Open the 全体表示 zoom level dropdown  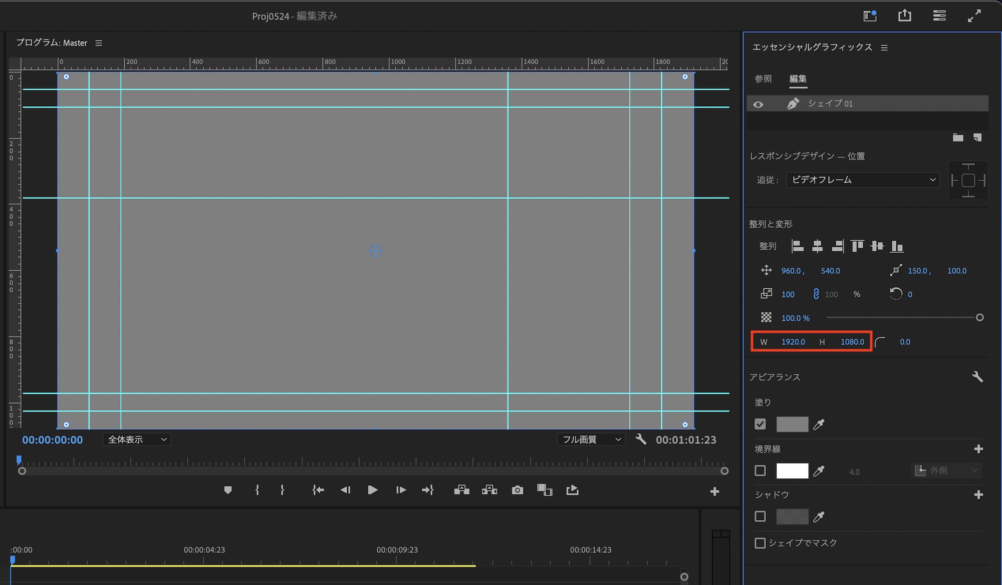click(x=137, y=439)
